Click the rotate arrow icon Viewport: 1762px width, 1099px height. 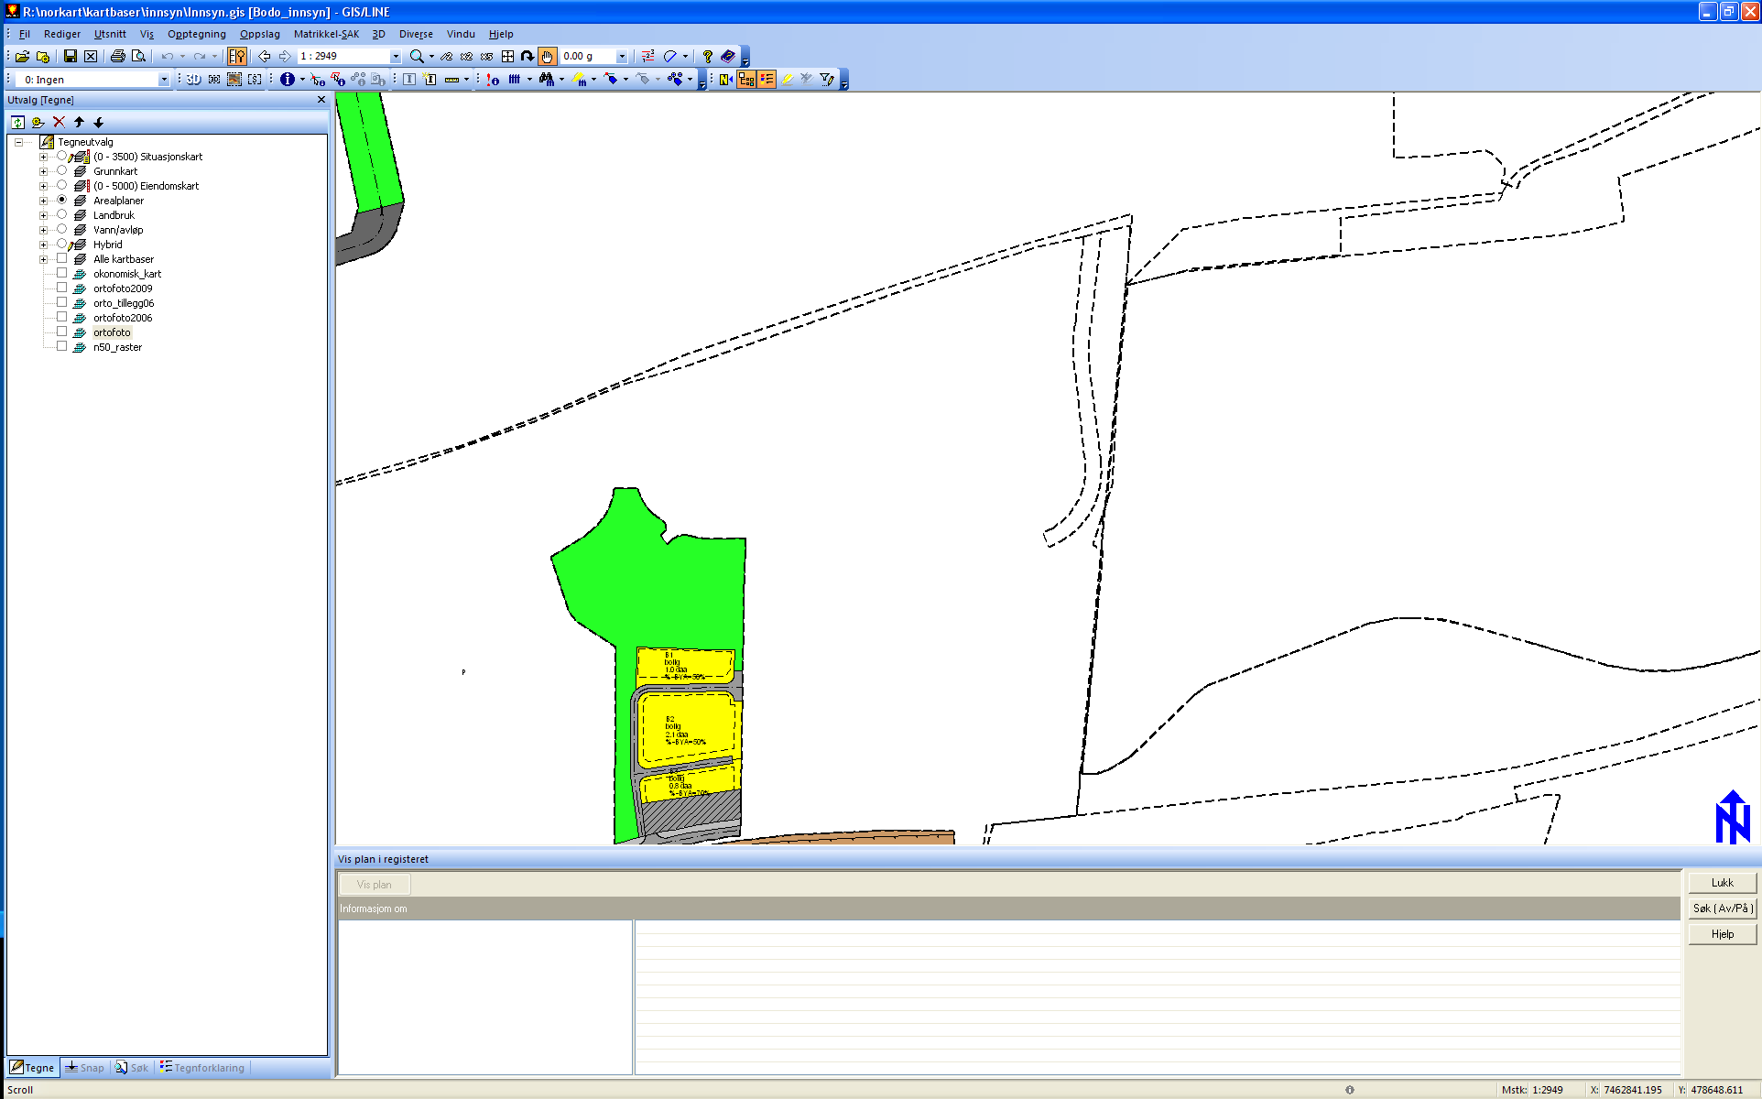[528, 56]
